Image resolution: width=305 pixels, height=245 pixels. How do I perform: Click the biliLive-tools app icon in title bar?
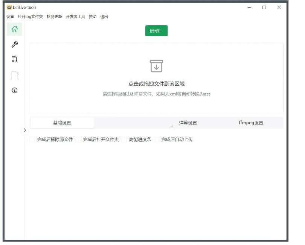[9, 7]
